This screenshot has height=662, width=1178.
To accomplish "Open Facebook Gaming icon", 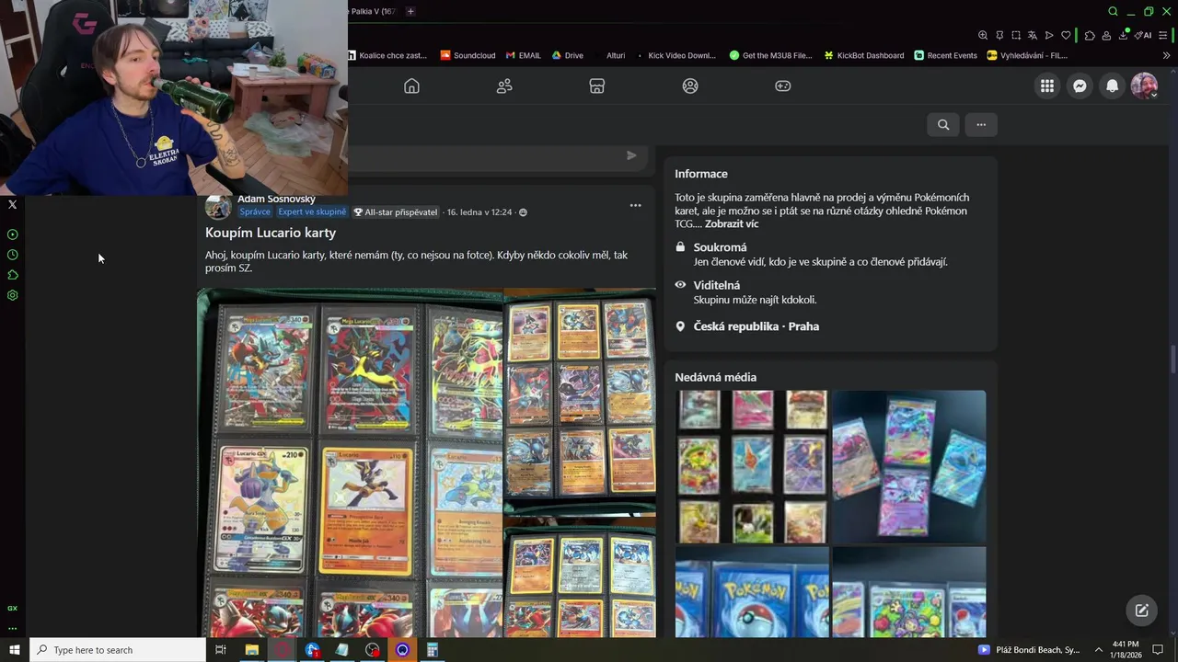I will (782, 86).
